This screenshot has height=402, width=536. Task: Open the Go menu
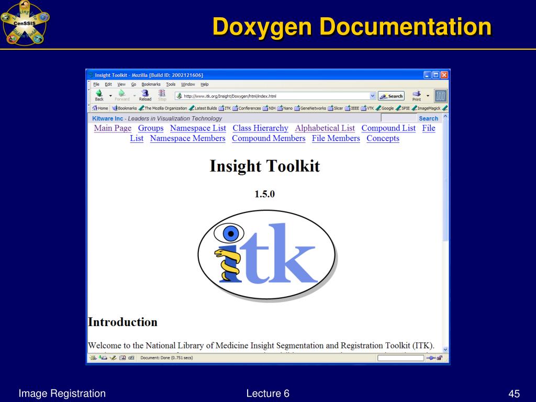click(133, 84)
